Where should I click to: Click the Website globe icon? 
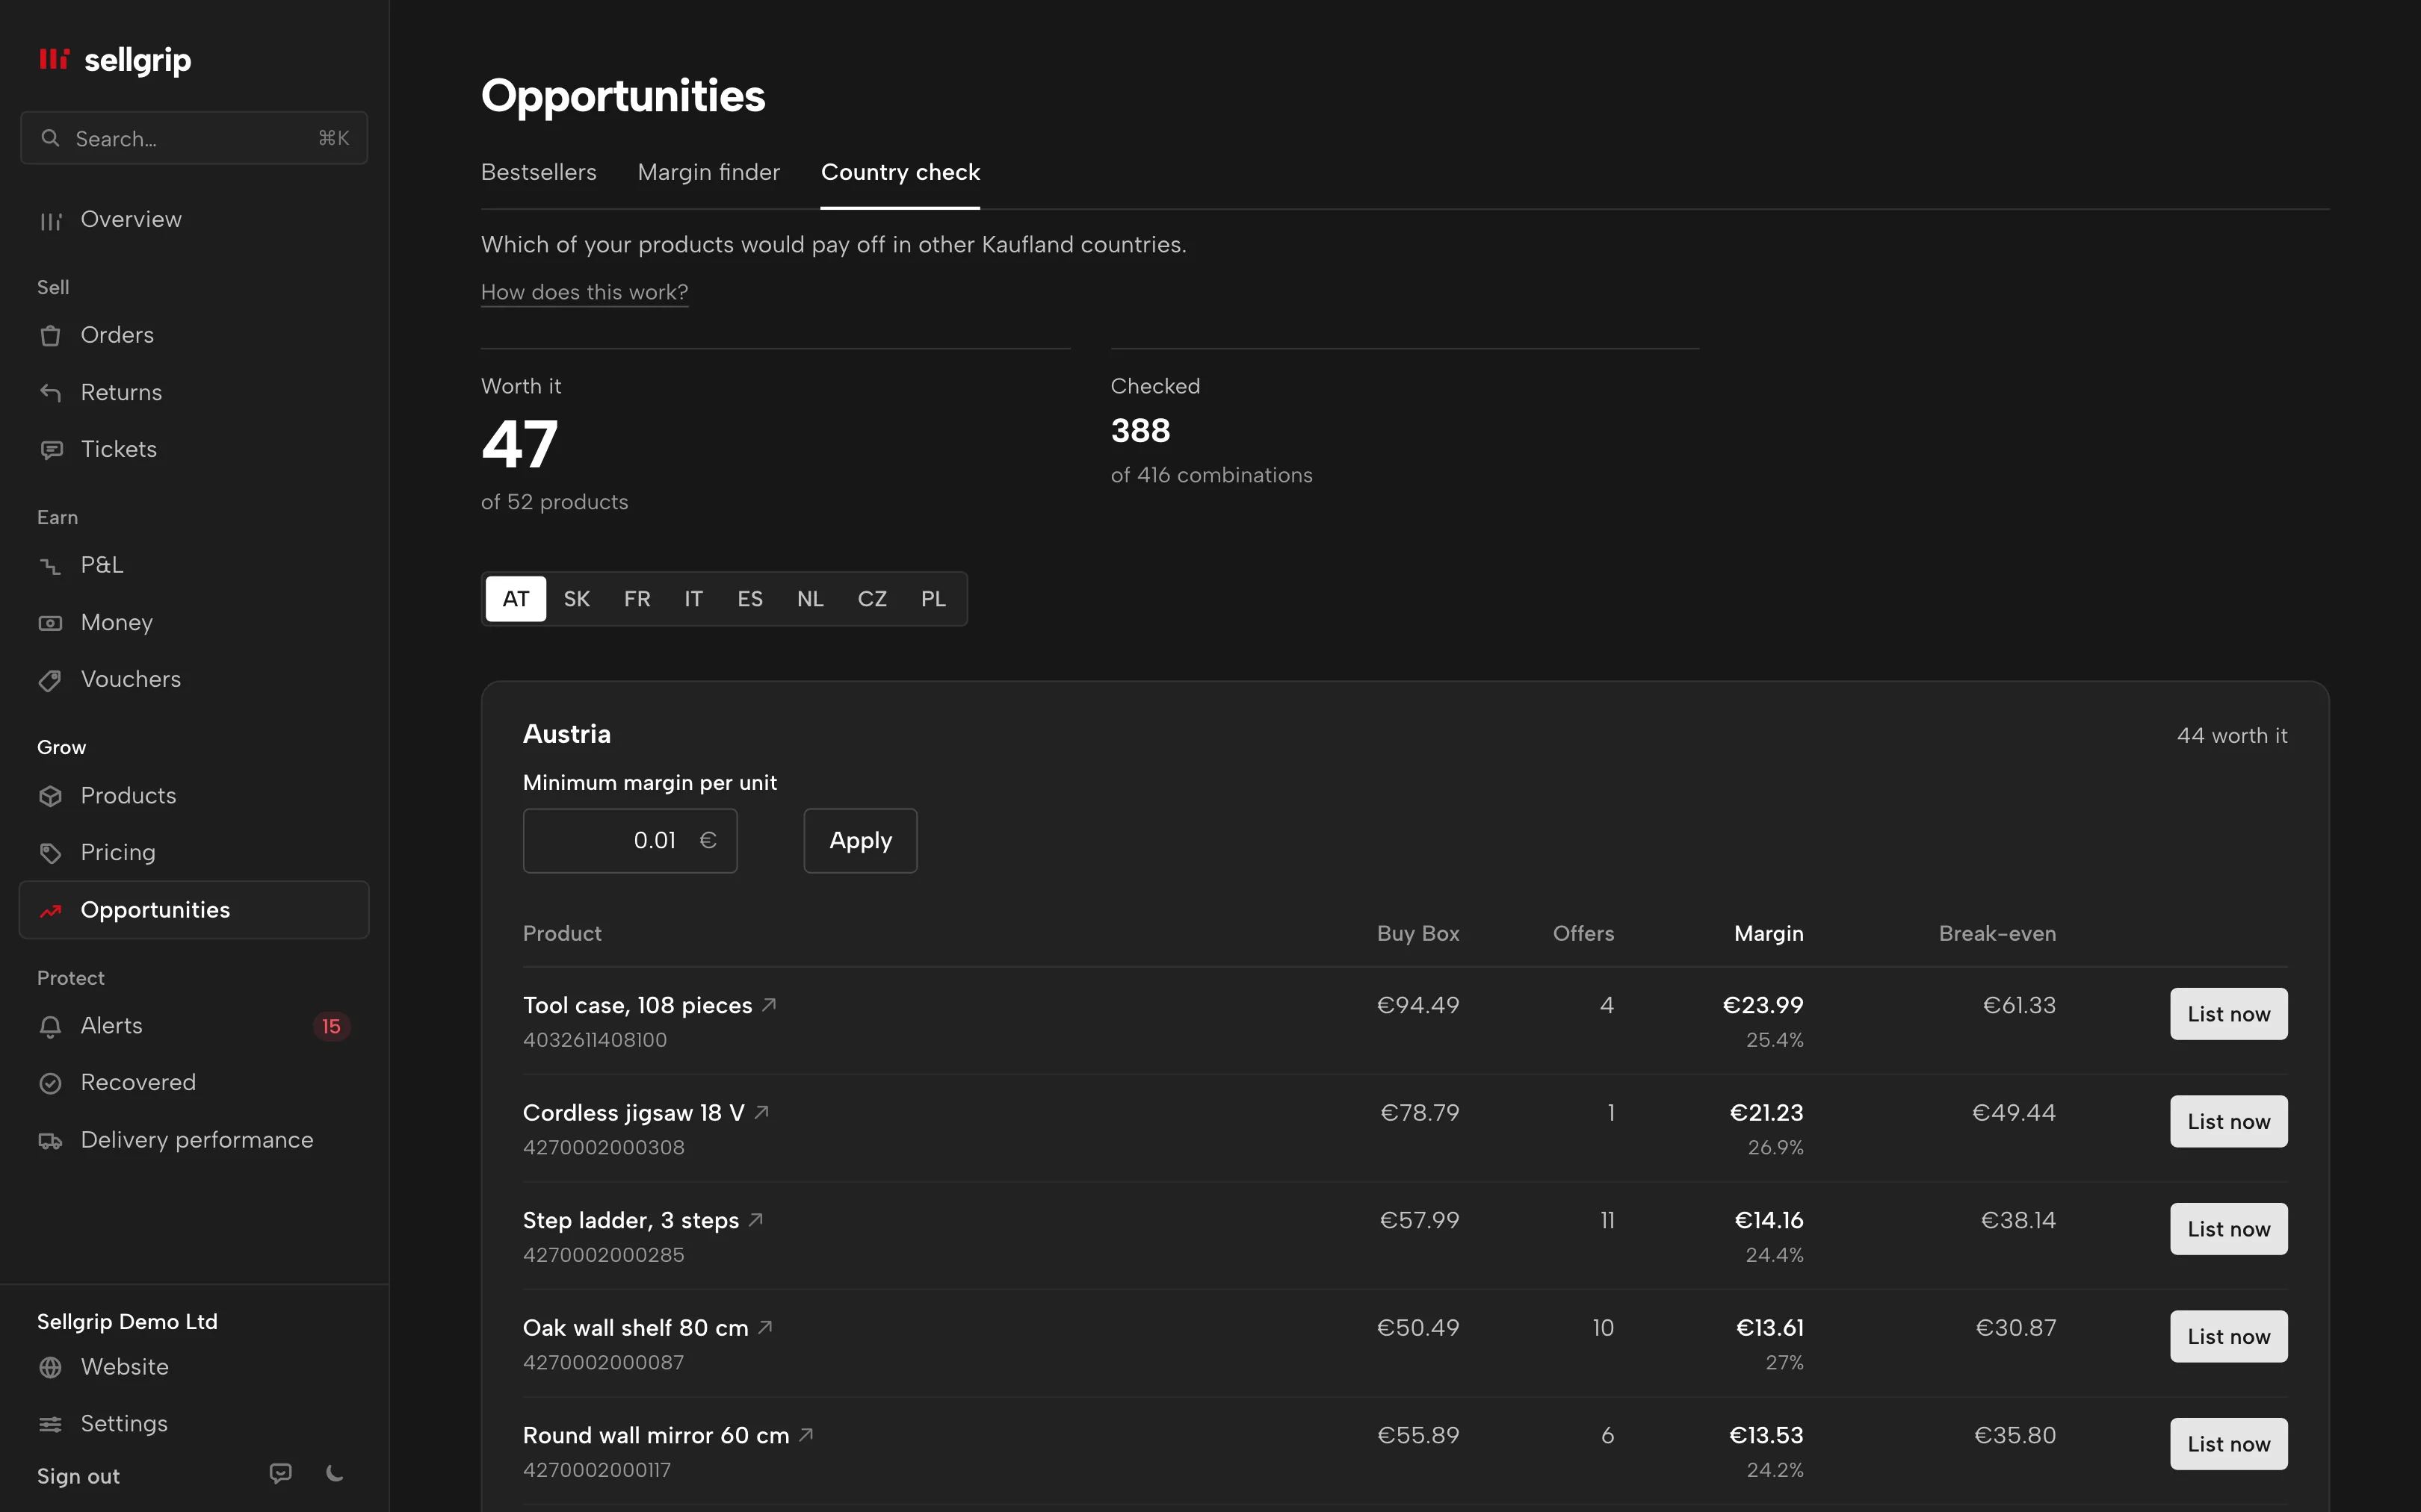click(50, 1367)
